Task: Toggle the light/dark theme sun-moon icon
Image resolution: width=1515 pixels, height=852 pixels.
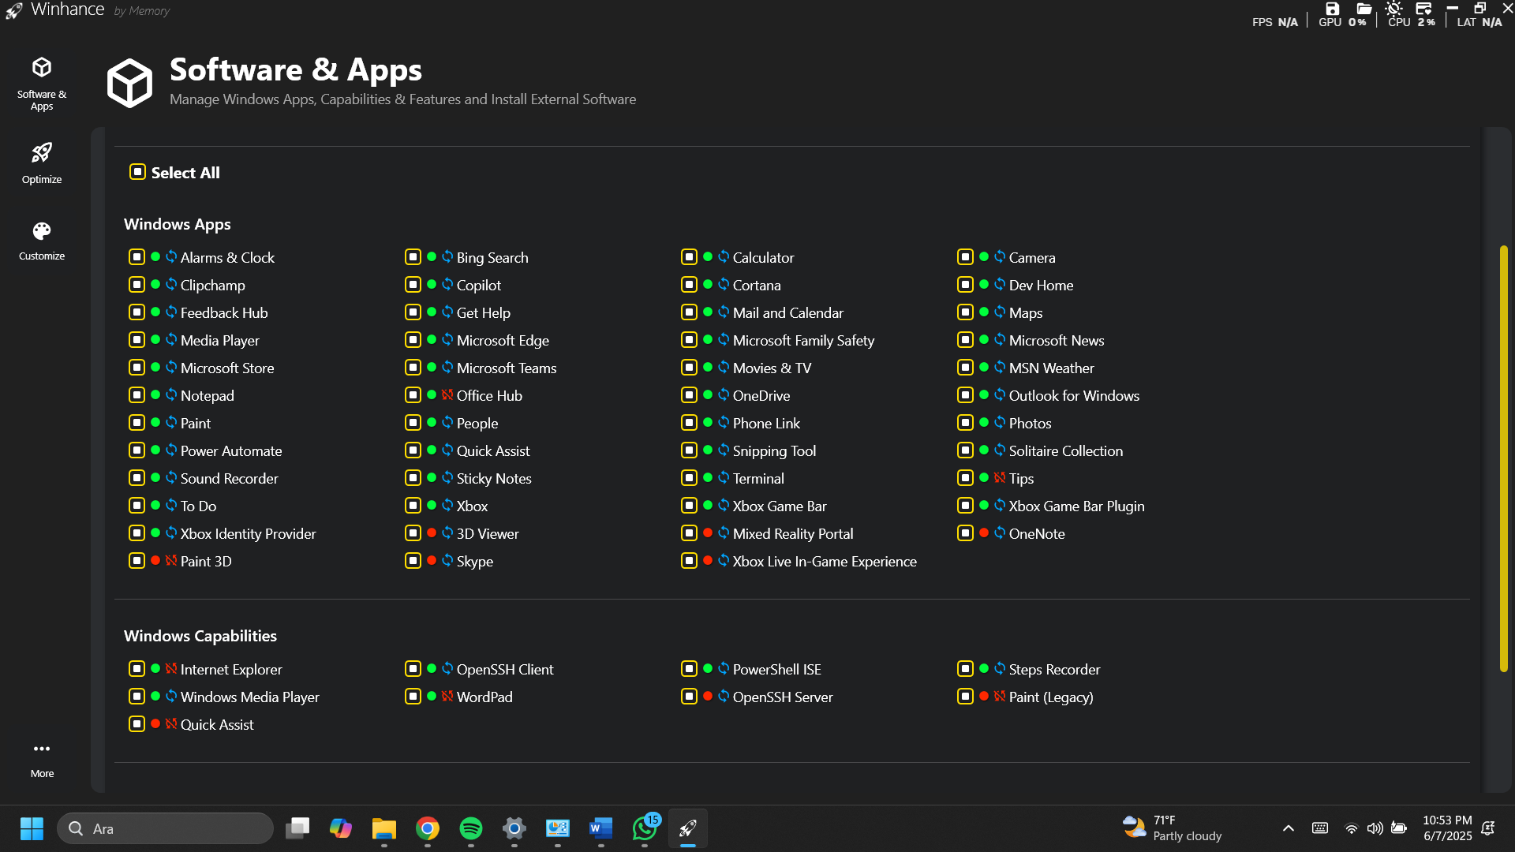Action: pyautogui.click(x=1393, y=9)
